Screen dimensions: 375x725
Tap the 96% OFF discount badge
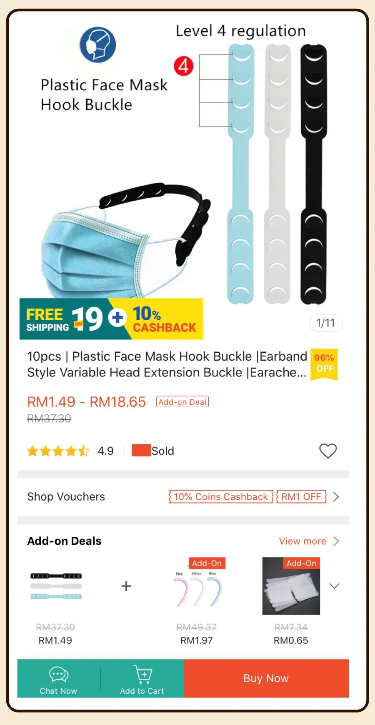coord(324,364)
